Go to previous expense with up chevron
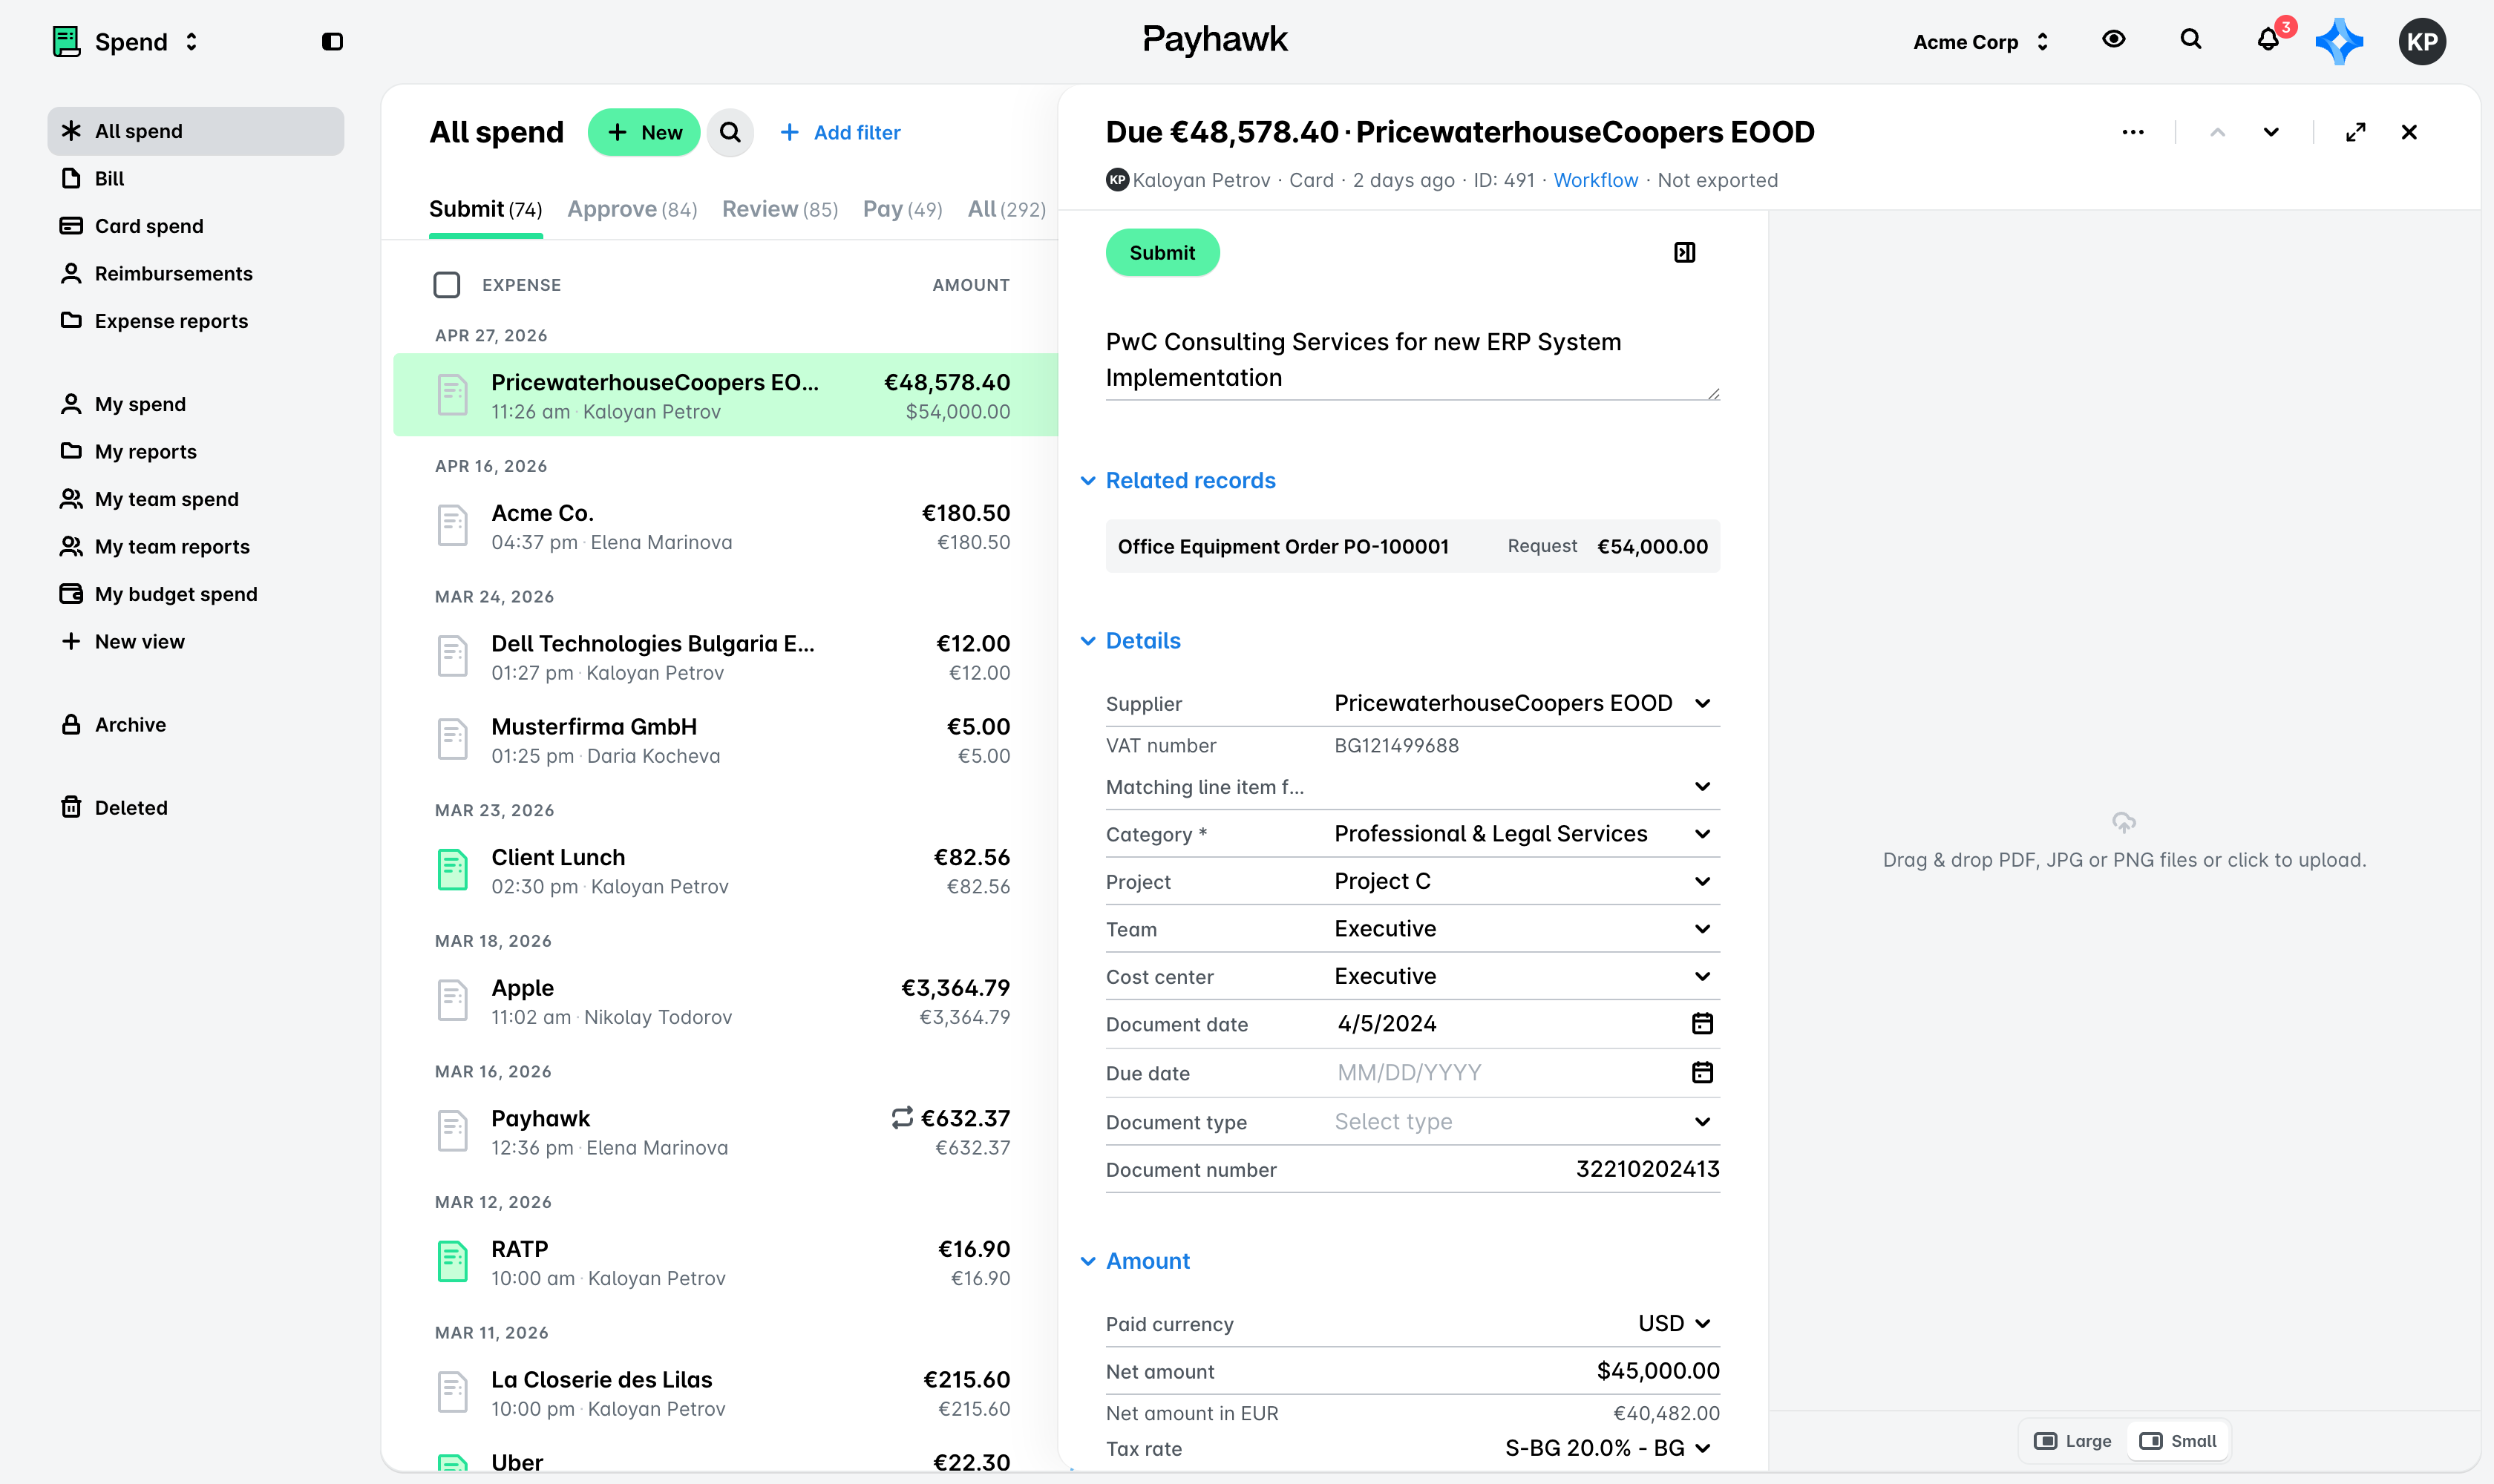2494x1484 pixels. [2217, 132]
